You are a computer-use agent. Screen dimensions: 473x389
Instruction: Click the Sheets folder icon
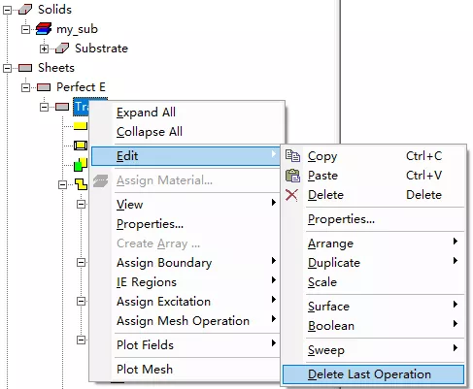pyautogui.click(x=25, y=68)
